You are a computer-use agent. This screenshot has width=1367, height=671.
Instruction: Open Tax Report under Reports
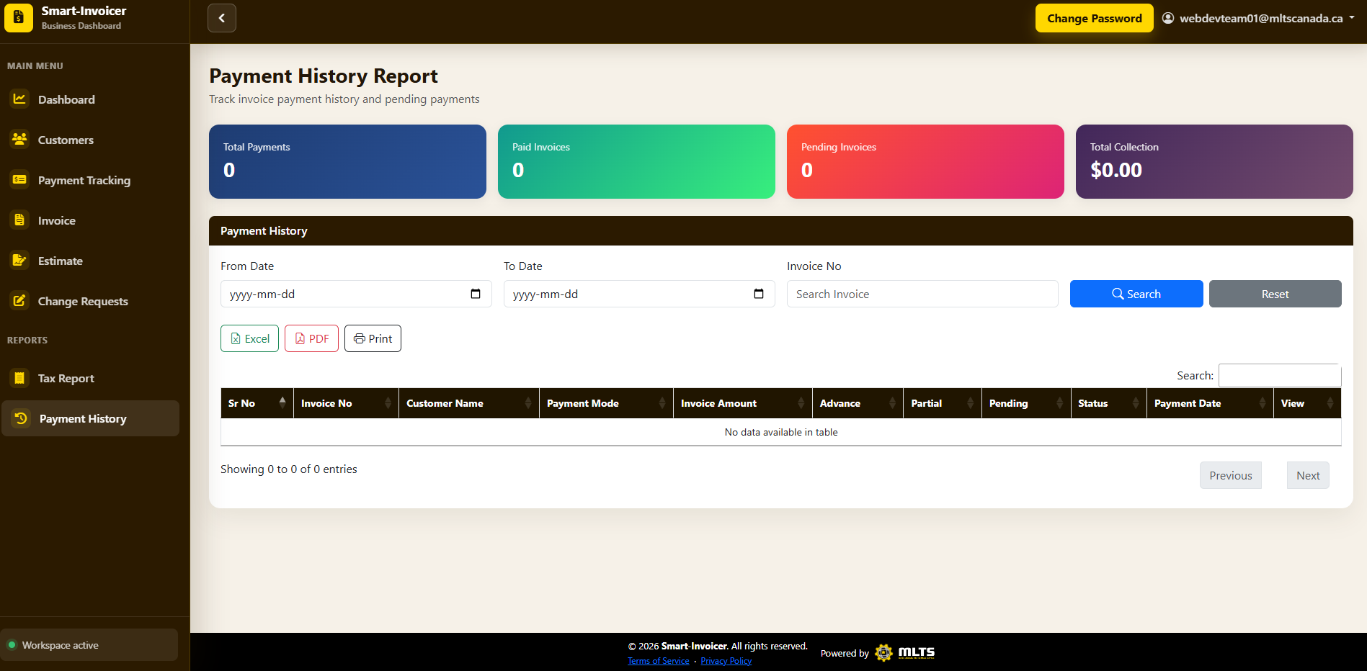[90, 378]
